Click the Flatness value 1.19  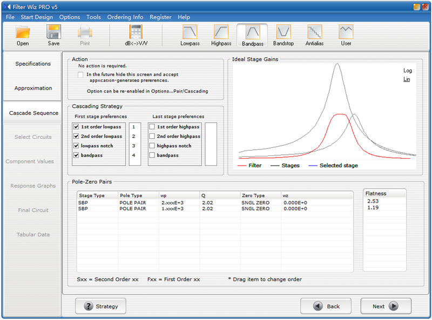point(373,208)
